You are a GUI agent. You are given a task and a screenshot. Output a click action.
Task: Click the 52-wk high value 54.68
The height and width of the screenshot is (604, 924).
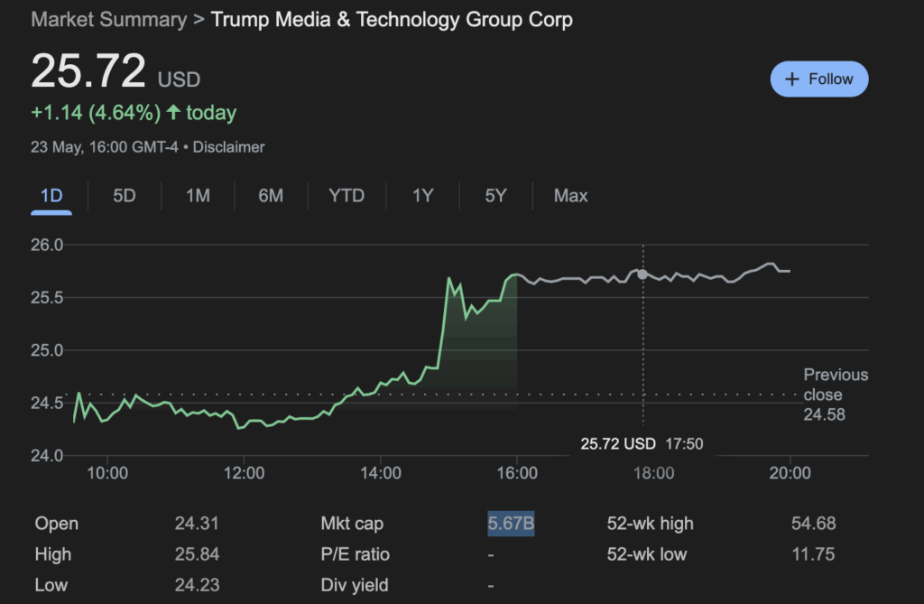click(x=812, y=524)
